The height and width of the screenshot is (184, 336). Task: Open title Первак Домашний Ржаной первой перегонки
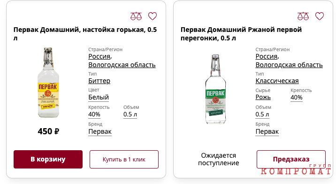(241, 34)
